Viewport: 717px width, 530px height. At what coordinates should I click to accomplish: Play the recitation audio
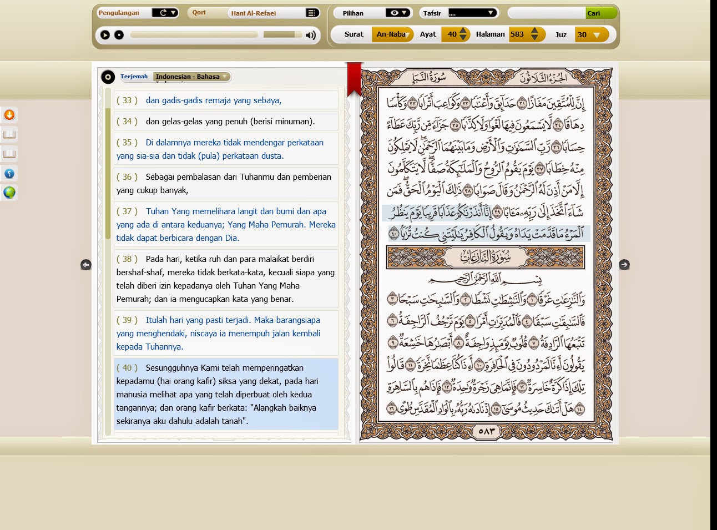point(105,35)
